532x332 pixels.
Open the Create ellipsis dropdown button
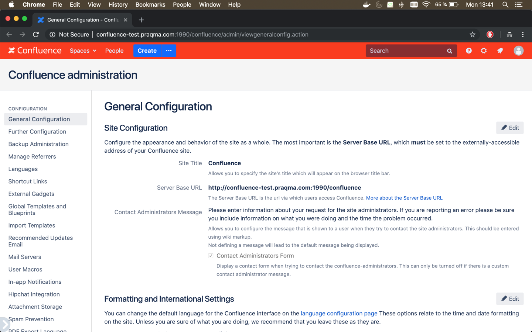click(x=169, y=51)
